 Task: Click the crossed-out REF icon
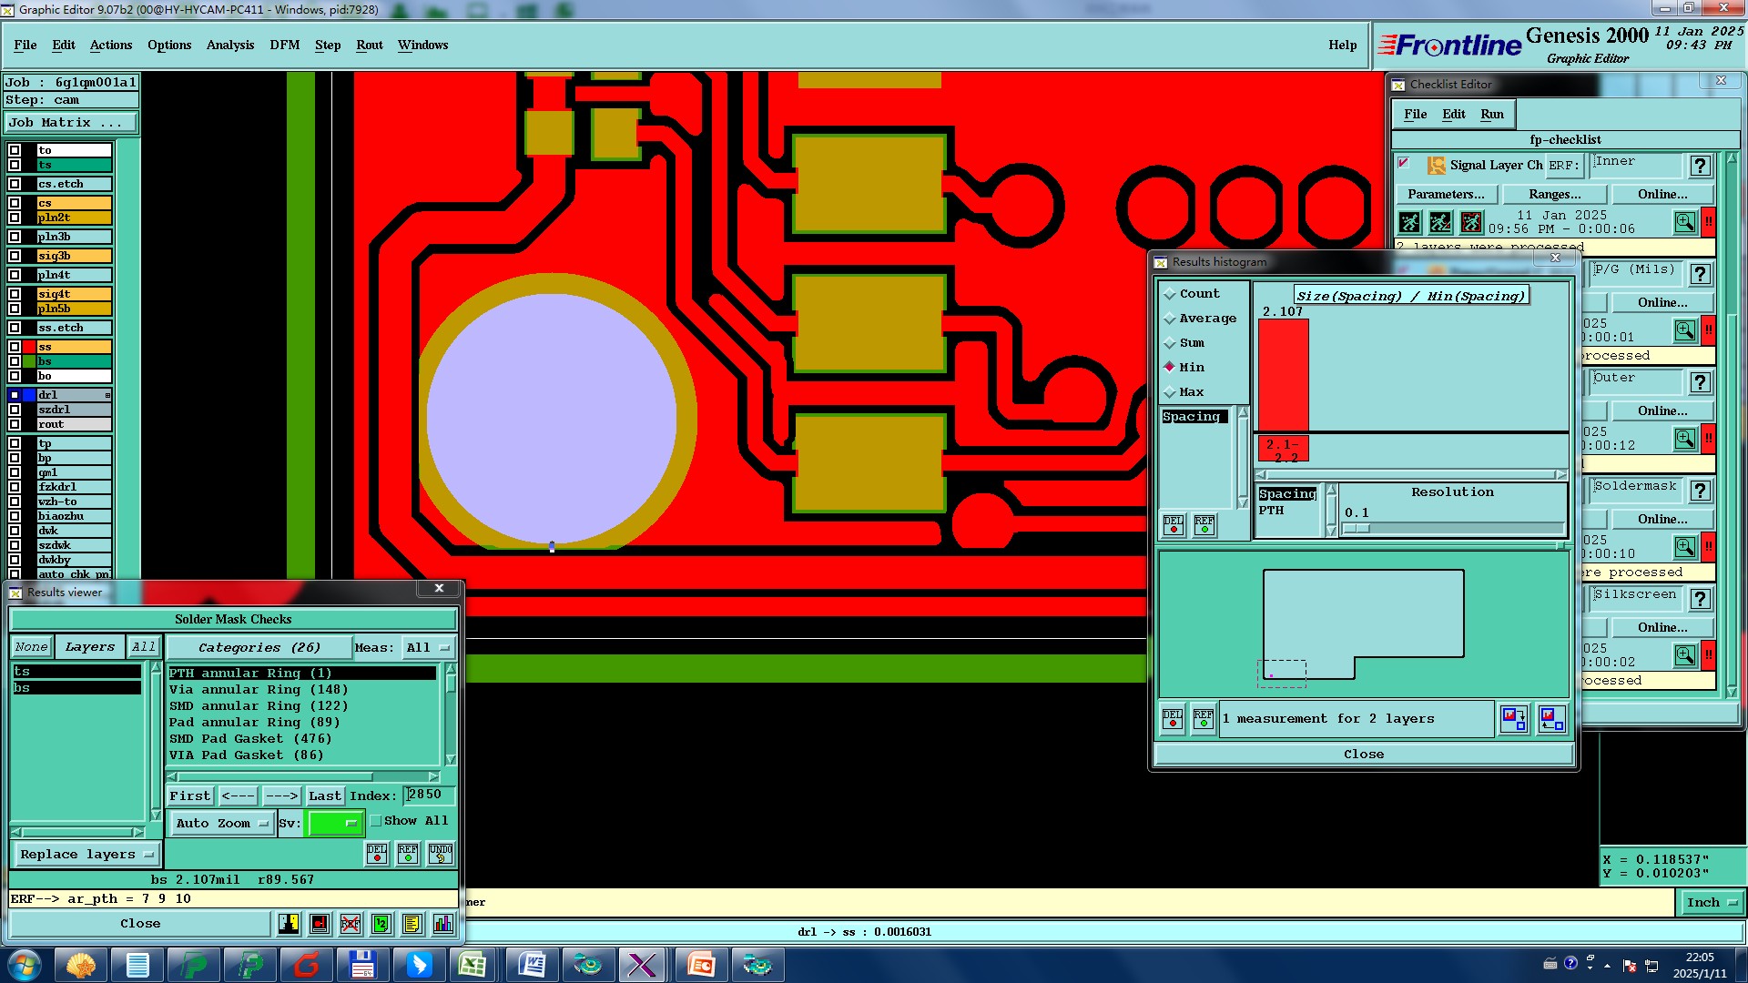pyautogui.click(x=351, y=924)
